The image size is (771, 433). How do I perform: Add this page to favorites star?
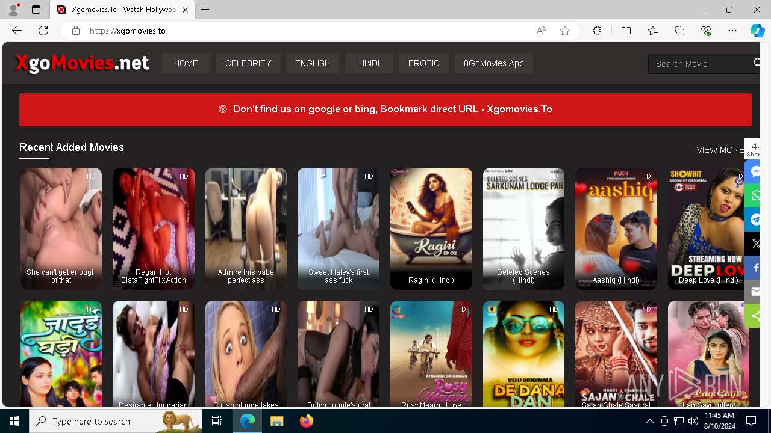pos(565,31)
